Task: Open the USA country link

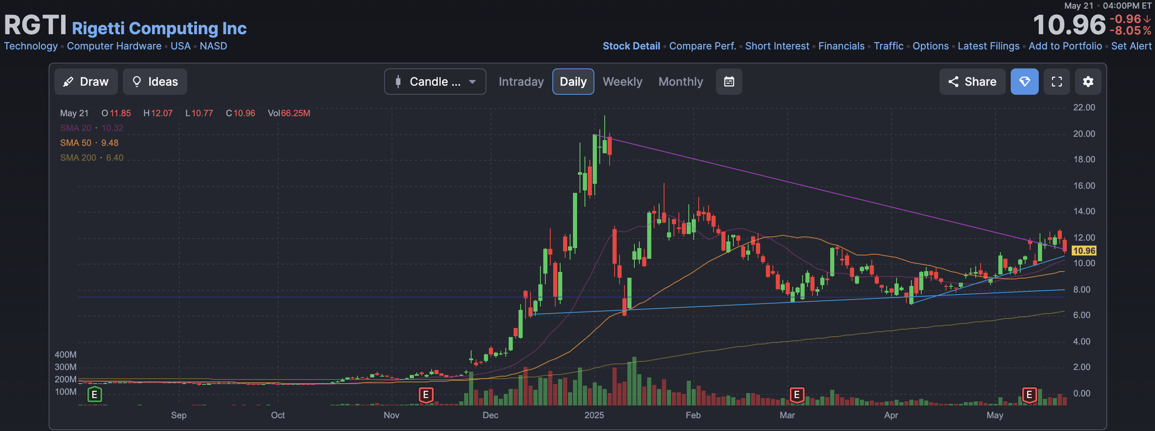Action: tap(180, 46)
